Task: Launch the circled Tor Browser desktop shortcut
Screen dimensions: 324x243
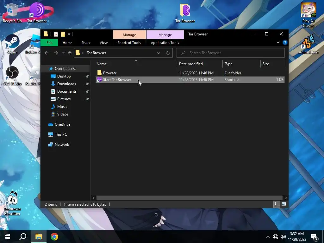Action: (37, 13)
